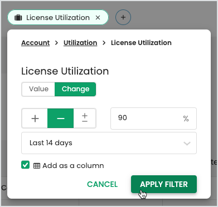218x207 pixels.
Task: Select the plus increase direction button
Action: tap(35, 119)
